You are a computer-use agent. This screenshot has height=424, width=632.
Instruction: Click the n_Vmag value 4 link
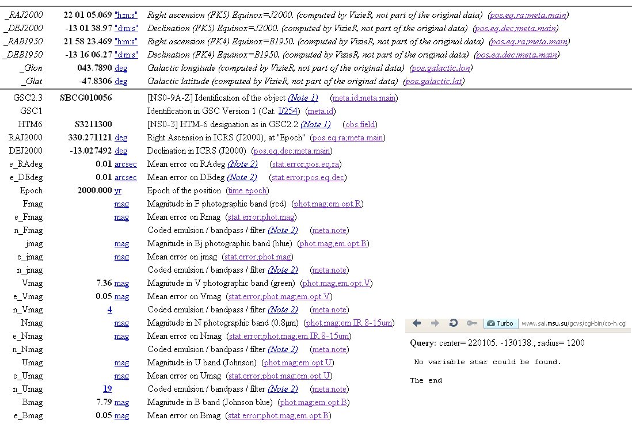tap(109, 310)
